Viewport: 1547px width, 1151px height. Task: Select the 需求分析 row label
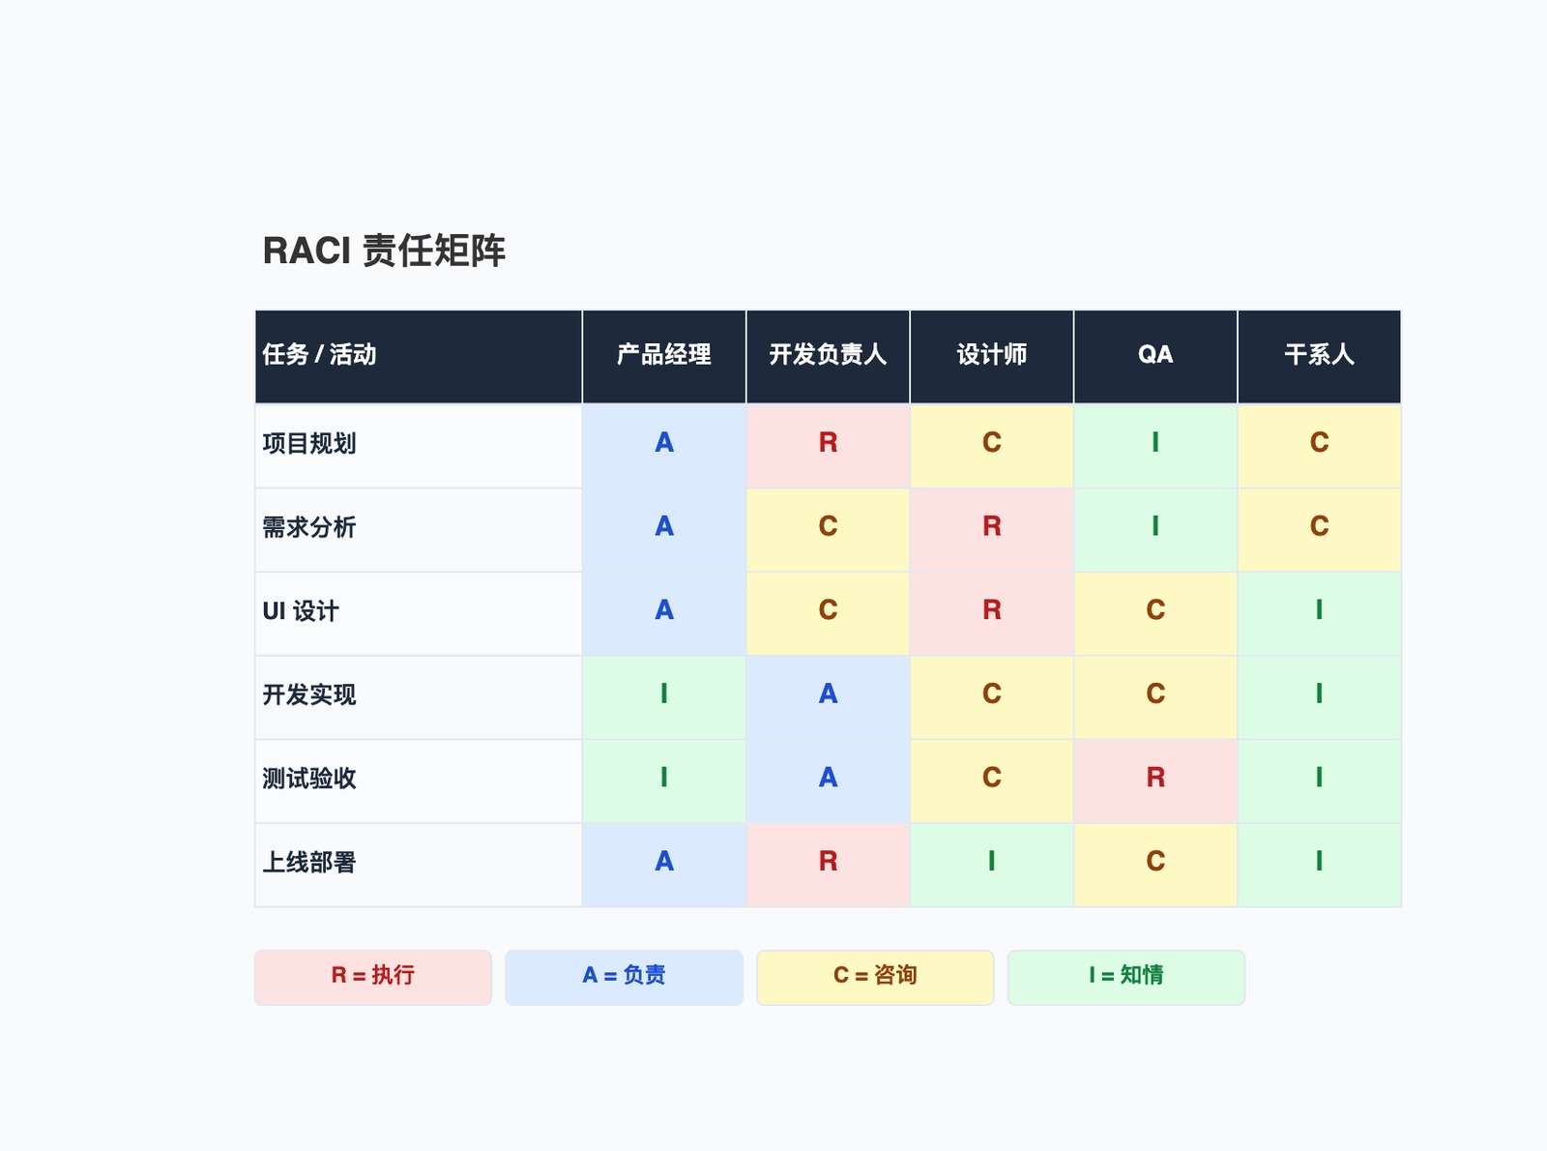(311, 528)
